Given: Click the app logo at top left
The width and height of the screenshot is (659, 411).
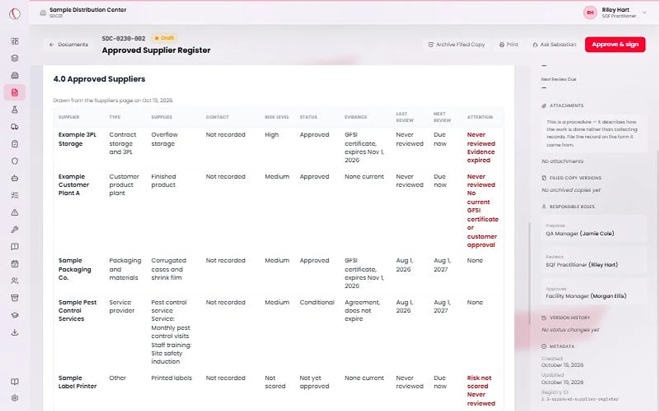Looking at the screenshot, I should coord(14,13).
